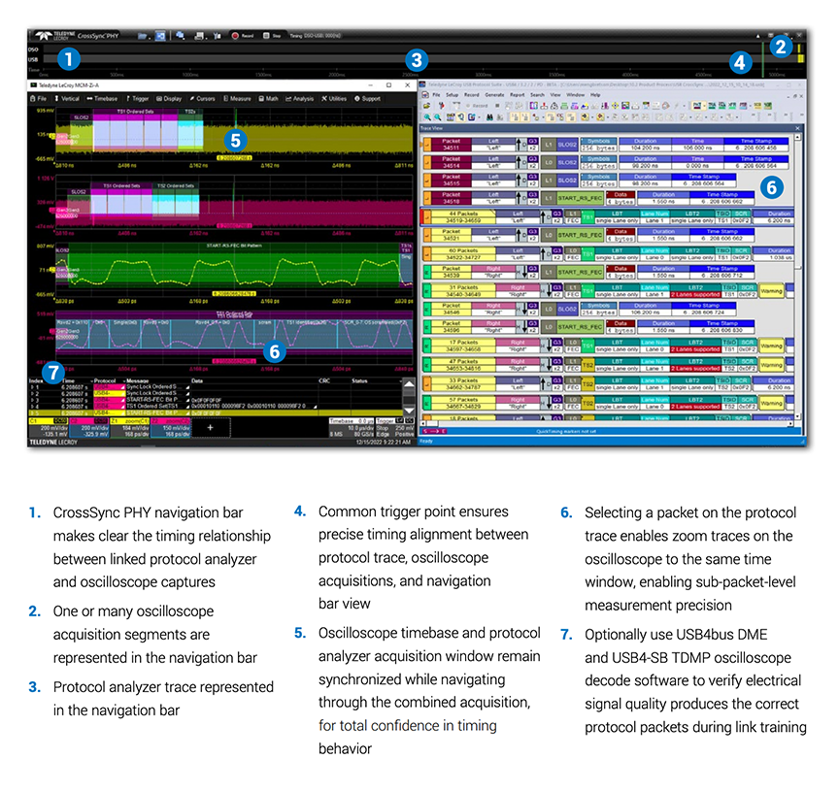Click the START_RS_FEC cell of packet 34518
Image resolution: width=839 pixels, height=792 pixels.
[580, 198]
